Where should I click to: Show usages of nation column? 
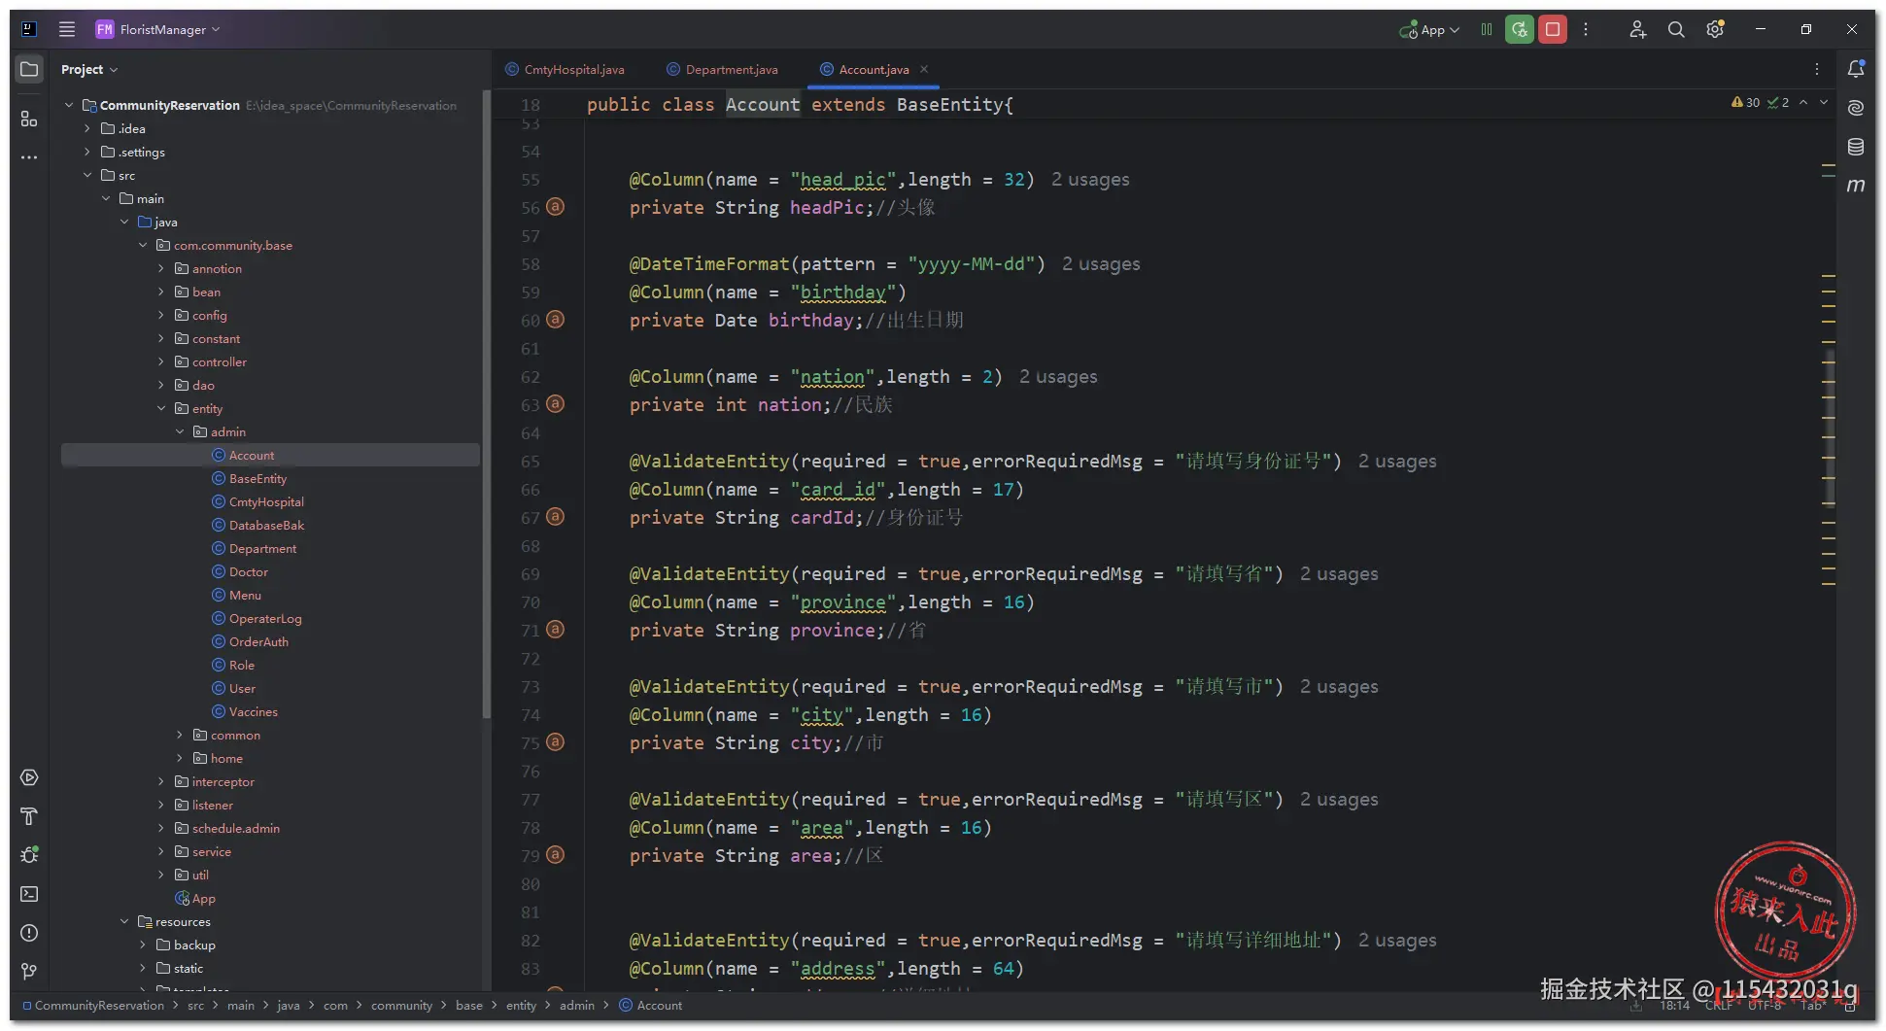(x=1058, y=377)
